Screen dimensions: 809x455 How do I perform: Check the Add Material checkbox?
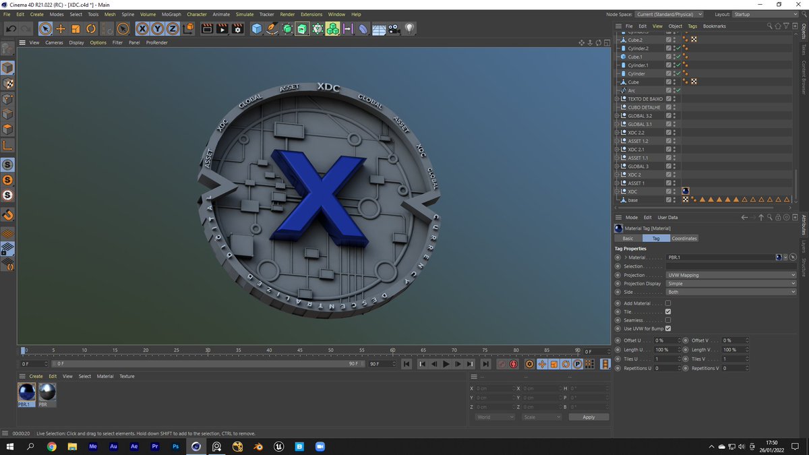click(668, 303)
